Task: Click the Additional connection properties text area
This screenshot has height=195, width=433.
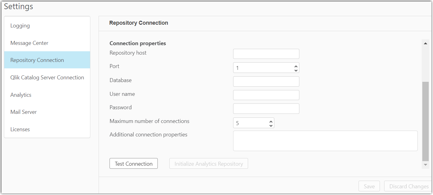Action: [x=325, y=141]
